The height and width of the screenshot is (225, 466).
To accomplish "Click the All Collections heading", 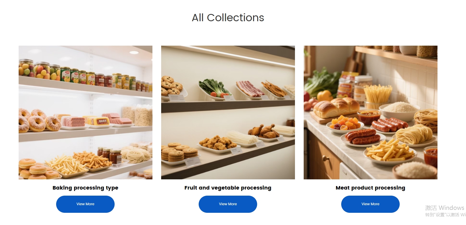I will (x=228, y=18).
